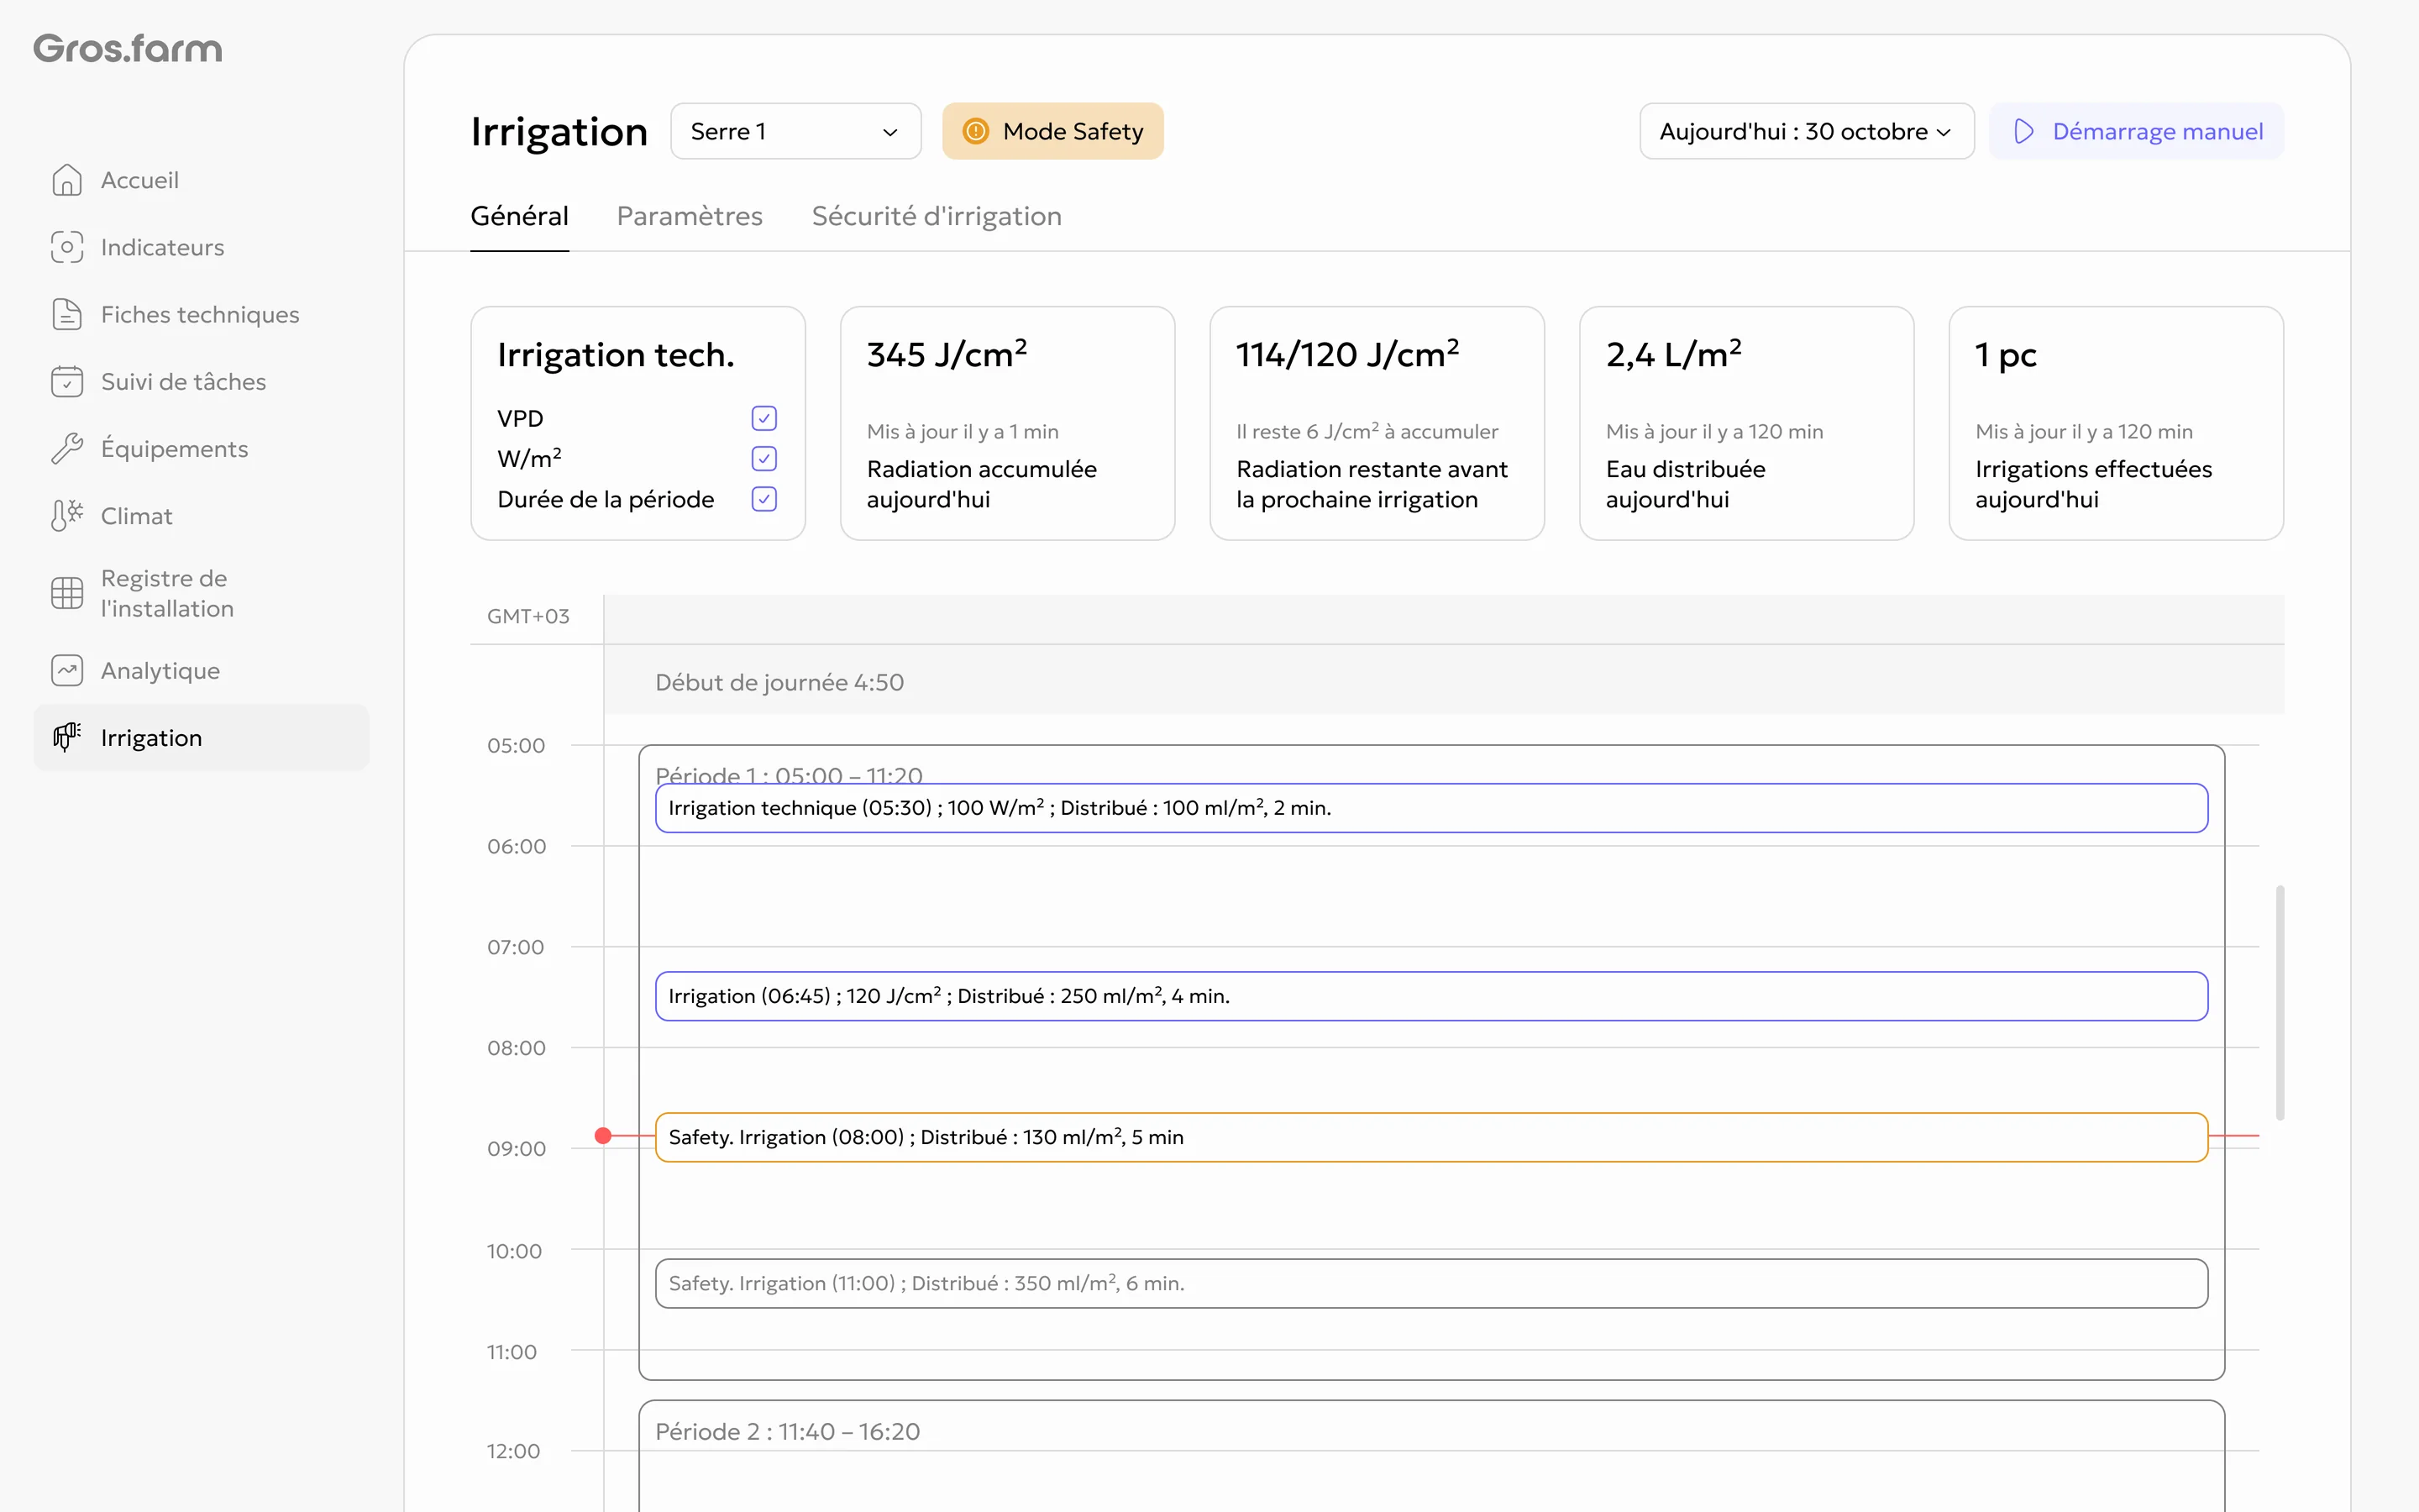The height and width of the screenshot is (1512, 2419).
Task: Click the red current-time marker dot
Action: point(603,1136)
